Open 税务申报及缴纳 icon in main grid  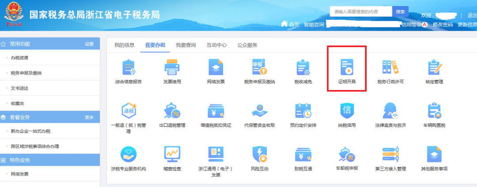point(260,67)
